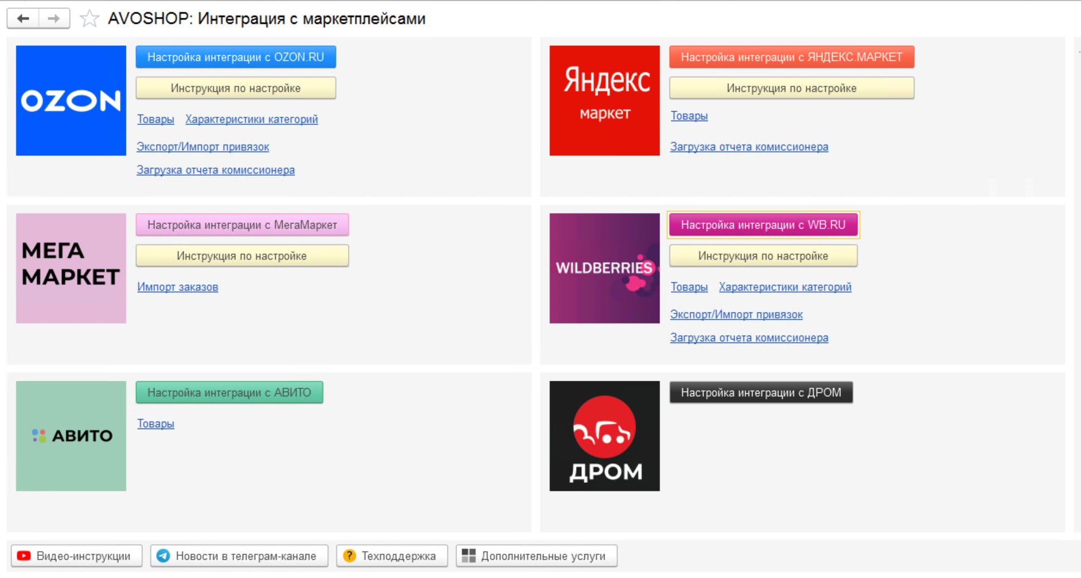Open Товары link under Wildberries

coord(689,287)
